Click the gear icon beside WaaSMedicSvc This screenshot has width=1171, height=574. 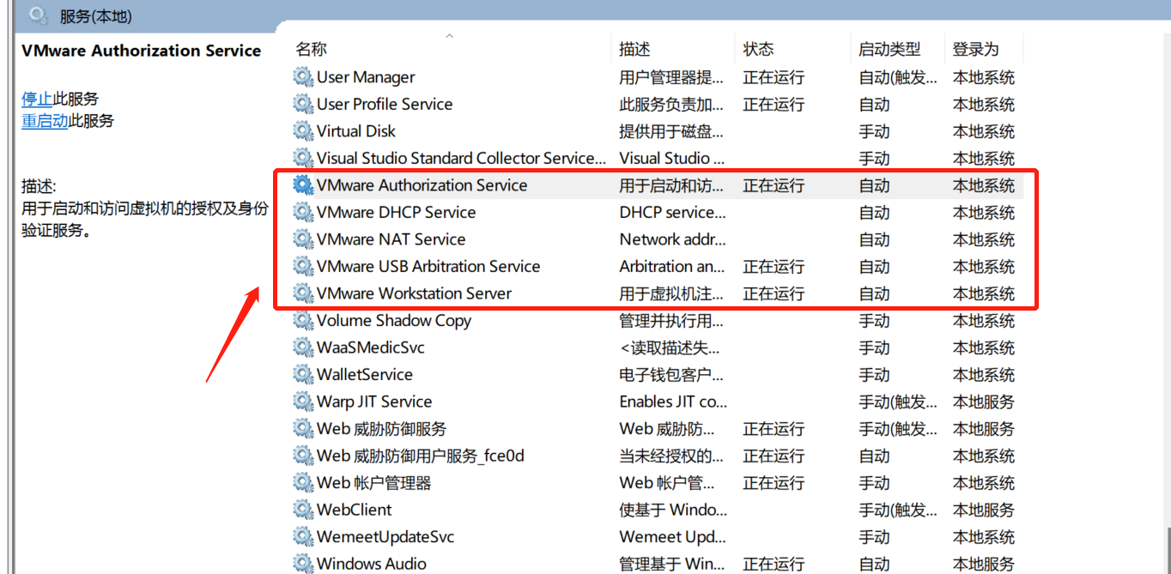pyautogui.click(x=303, y=347)
